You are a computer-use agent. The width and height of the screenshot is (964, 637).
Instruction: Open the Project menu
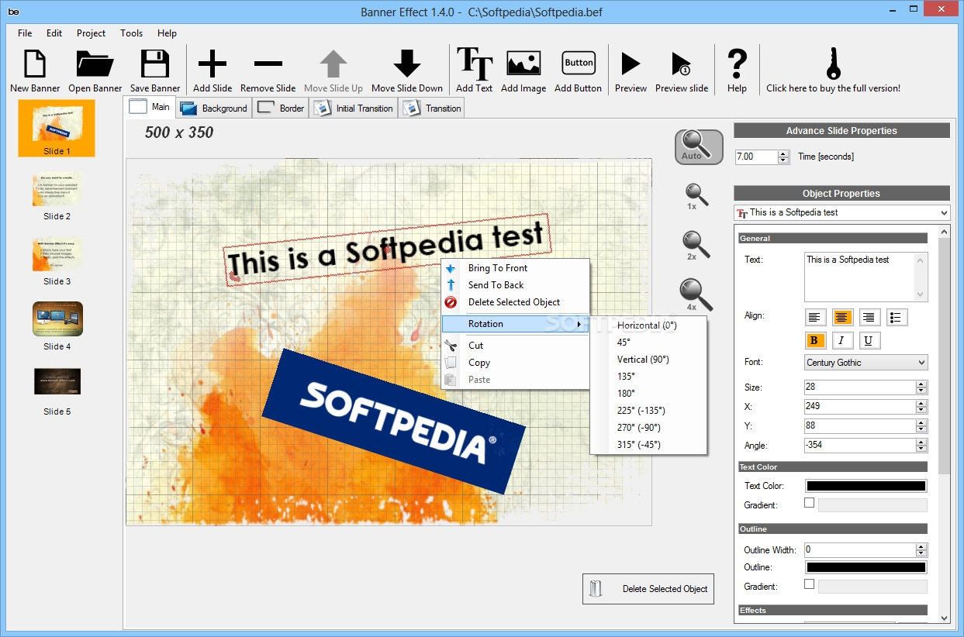[91, 33]
